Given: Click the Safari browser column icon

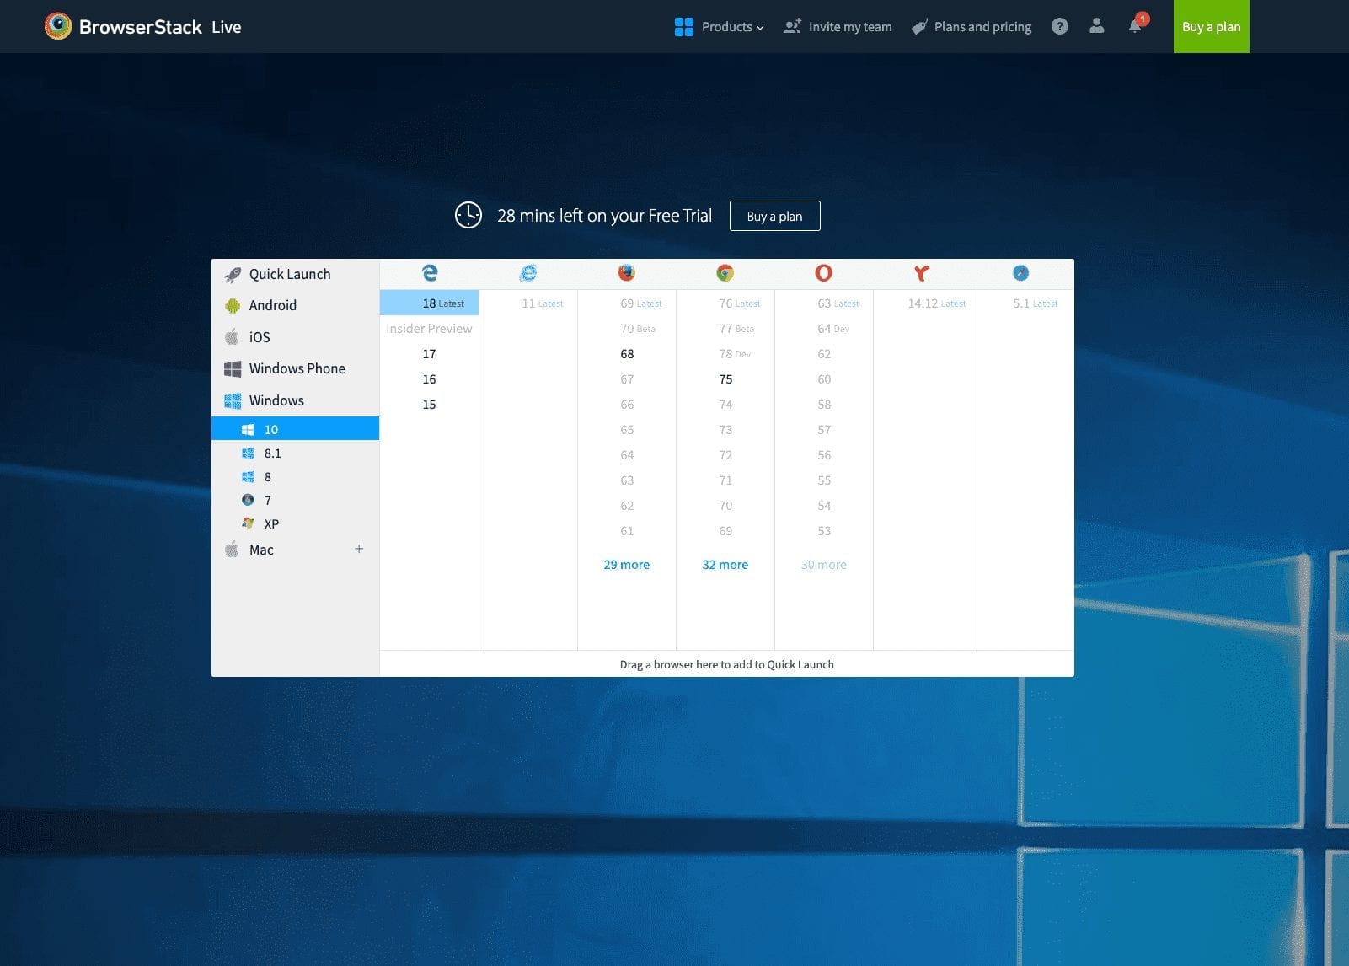Looking at the screenshot, I should tap(1020, 272).
